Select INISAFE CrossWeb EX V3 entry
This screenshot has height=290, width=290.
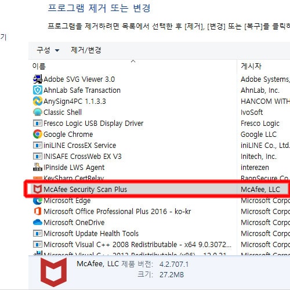82,157
